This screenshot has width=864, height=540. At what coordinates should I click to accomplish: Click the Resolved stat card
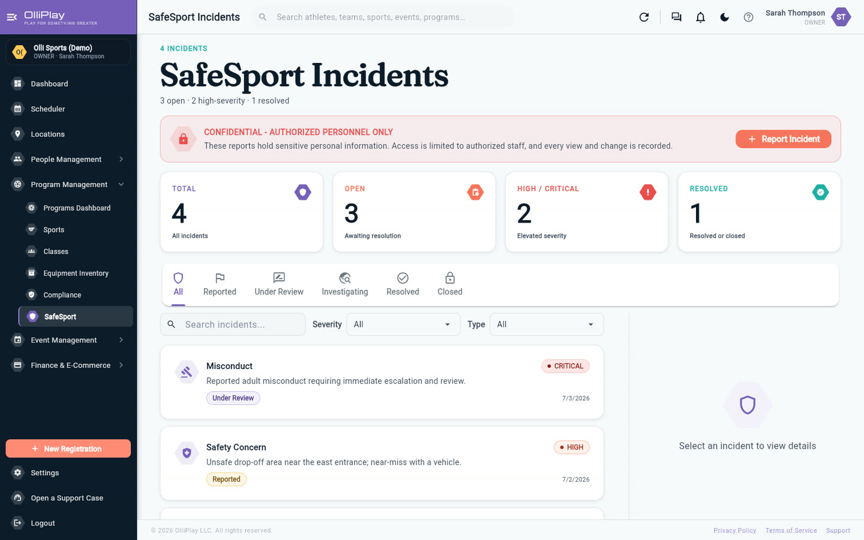click(x=759, y=212)
